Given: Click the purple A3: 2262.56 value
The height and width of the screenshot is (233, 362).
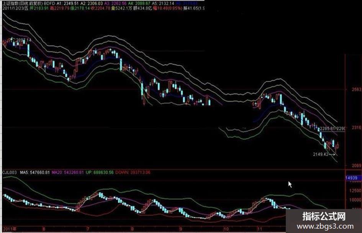Looking at the screenshot, I should click(115, 3).
